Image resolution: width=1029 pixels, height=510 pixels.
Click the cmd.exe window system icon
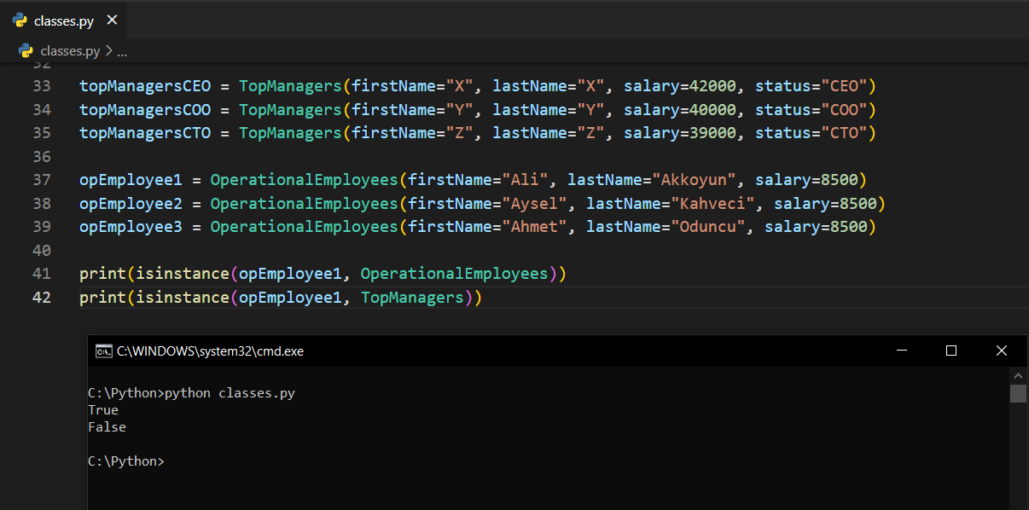coord(103,351)
